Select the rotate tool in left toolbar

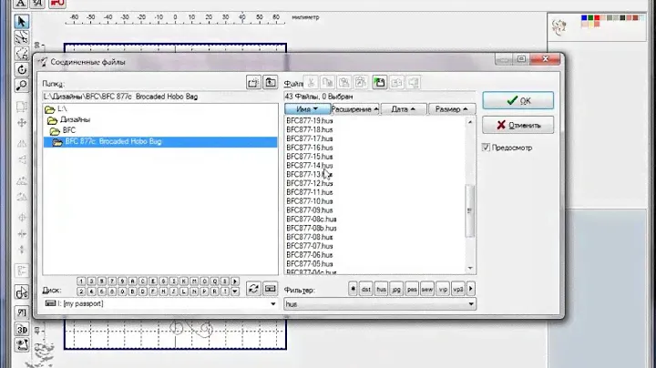pyautogui.click(x=22, y=69)
